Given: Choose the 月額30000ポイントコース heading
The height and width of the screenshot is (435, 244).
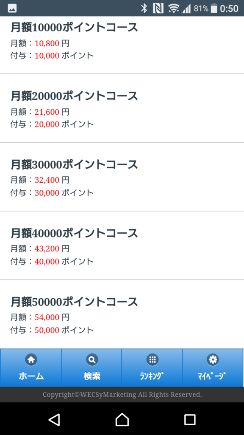Looking at the screenshot, I should 74,165.
